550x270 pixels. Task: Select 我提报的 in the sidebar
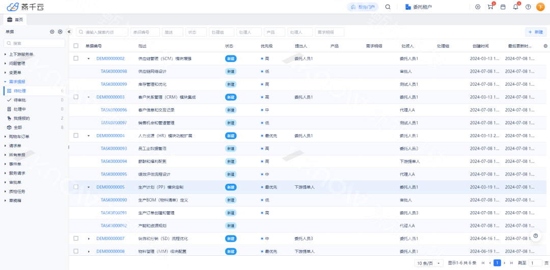point(21,118)
